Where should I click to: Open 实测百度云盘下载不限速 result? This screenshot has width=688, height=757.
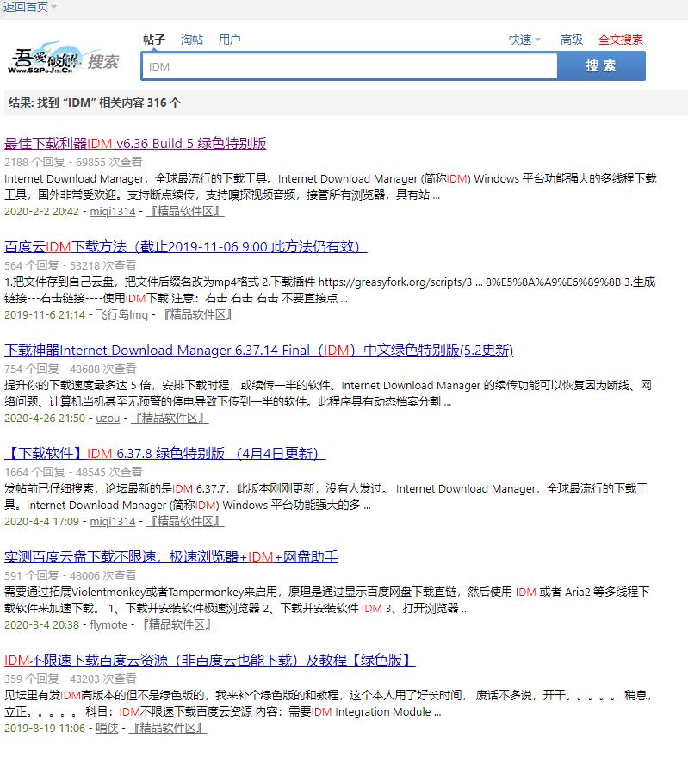pos(170,556)
